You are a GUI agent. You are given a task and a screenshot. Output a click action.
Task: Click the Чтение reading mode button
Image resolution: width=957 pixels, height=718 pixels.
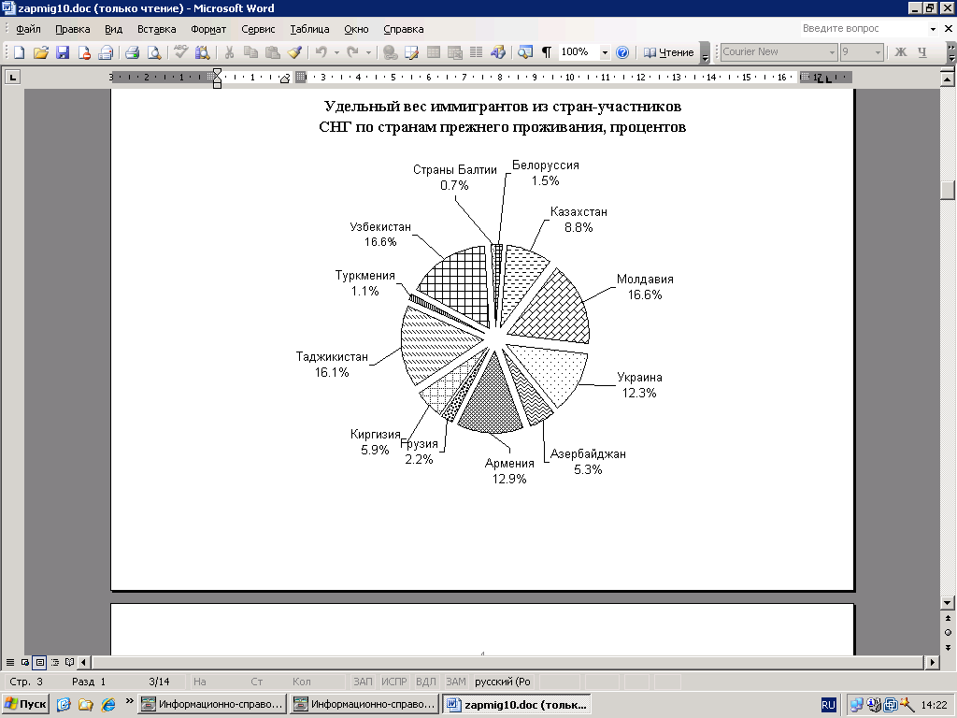pyautogui.click(x=669, y=52)
